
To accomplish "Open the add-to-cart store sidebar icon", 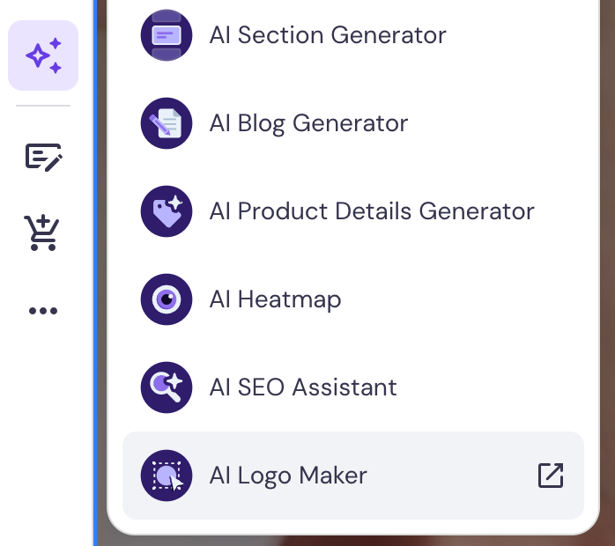I will (43, 232).
